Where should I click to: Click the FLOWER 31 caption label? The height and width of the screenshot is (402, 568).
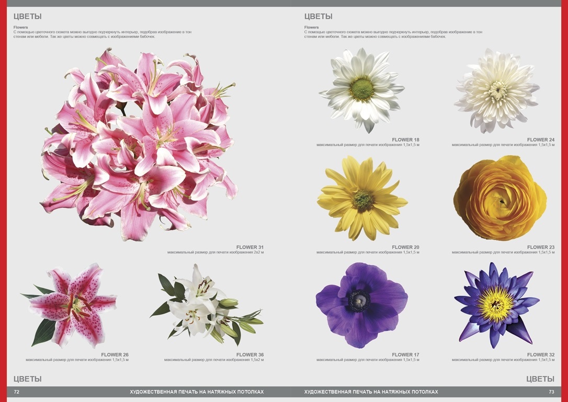250,247
